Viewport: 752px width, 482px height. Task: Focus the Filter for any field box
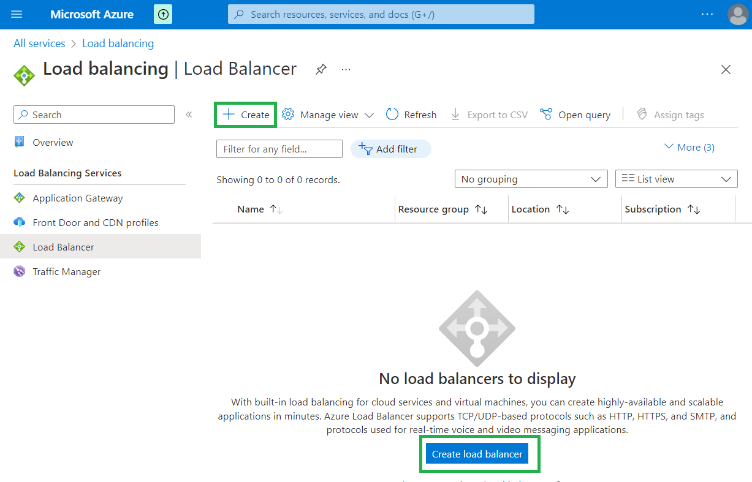pyautogui.click(x=279, y=149)
